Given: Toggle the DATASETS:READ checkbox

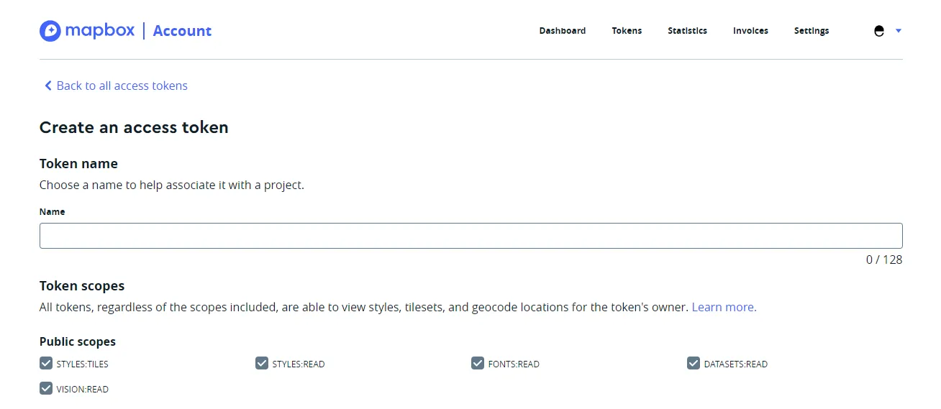Looking at the screenshot, I should tap(694, 363).
